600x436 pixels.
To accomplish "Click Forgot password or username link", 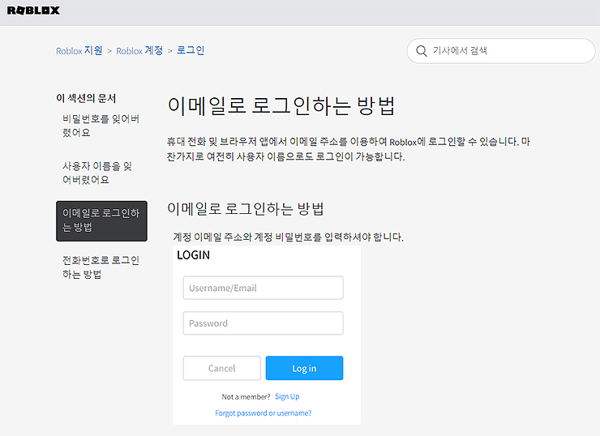I will 264,413.
